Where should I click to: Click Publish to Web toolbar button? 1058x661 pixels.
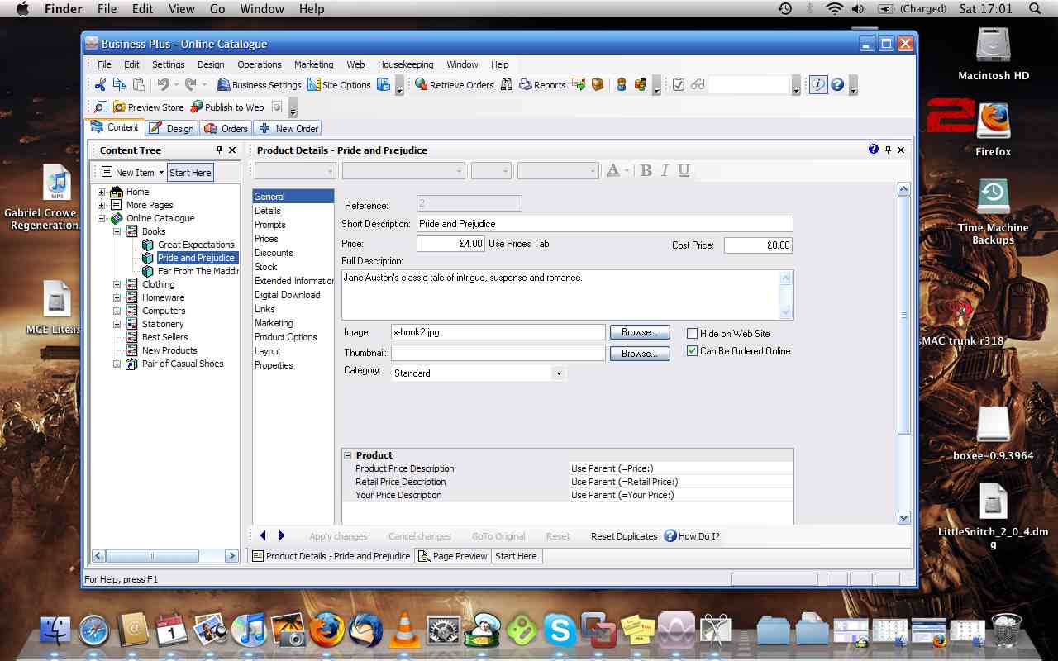[227, 107]
